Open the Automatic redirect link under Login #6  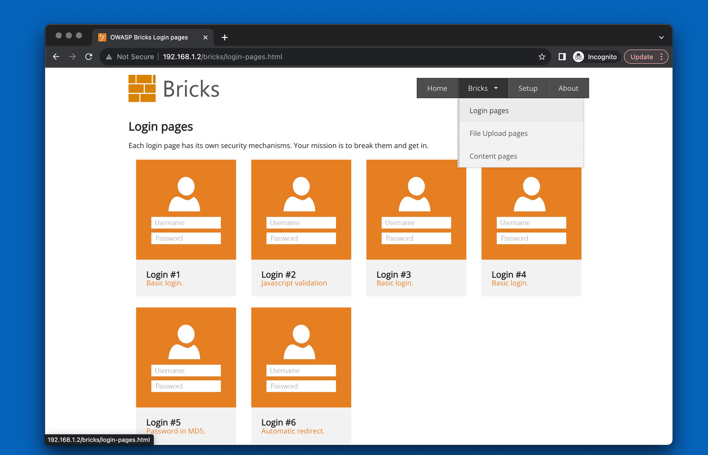(x=292, y=431)
